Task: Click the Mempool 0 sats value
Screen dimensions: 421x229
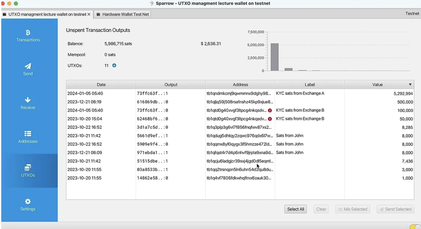Action: pyautogui.click(x=110, y=55)
